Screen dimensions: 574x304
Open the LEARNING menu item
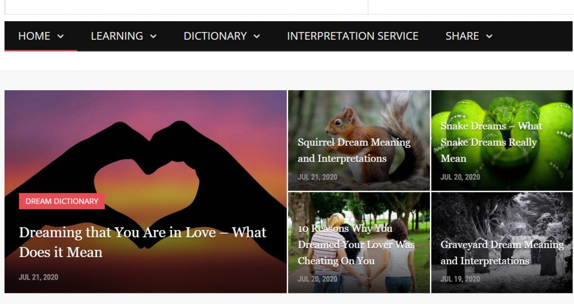click(117, 36)
